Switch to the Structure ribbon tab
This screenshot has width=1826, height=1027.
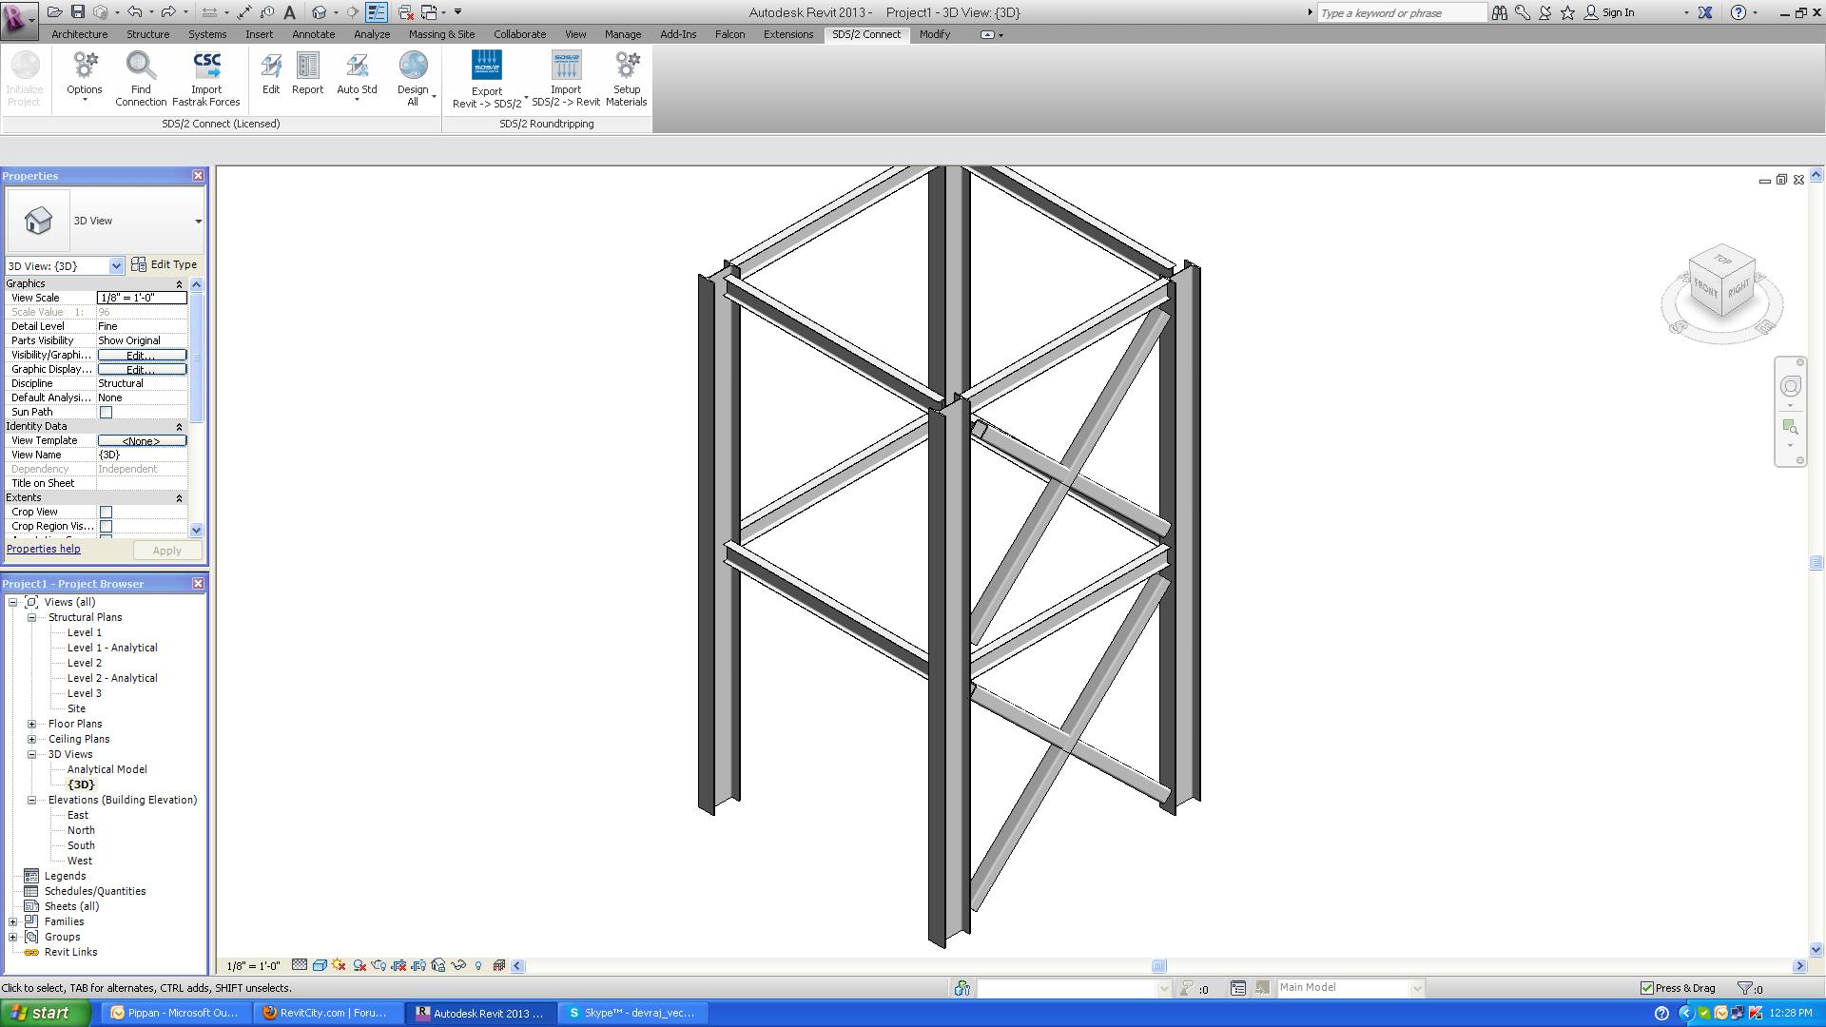click(147, 34)
